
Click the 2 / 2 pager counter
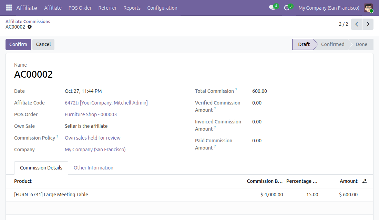[x=344, y=24]
